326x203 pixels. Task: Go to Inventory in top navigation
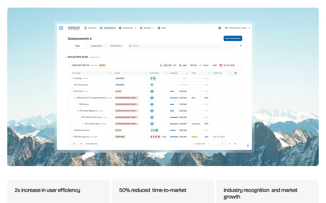click(90, 28)
